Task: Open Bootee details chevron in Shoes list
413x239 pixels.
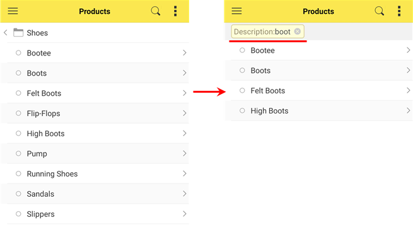Action: pyautogui.click(x=184, y=53)
